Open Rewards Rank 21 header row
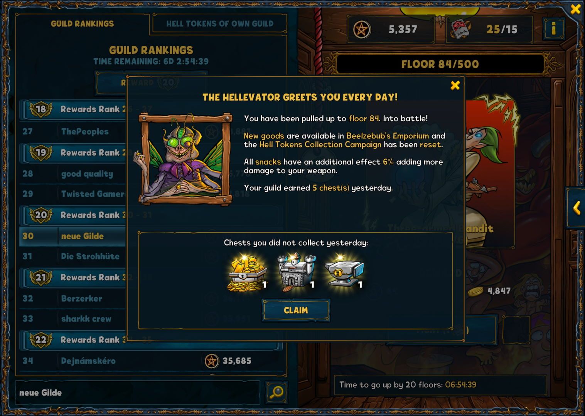 click(x=73, y=277)
